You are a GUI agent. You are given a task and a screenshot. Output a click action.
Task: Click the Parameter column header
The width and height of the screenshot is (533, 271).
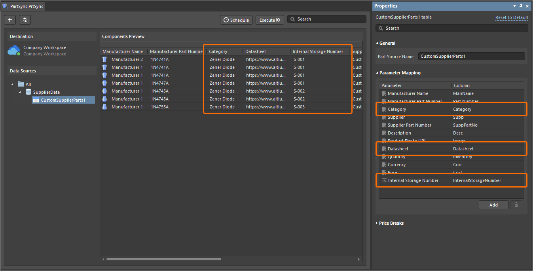click(415, 85)
